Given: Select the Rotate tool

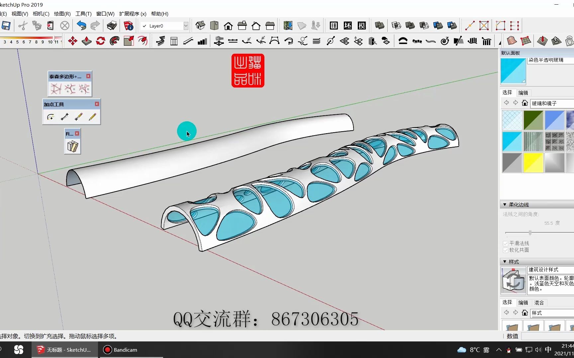Looking at the screenshot, I should coord(101,41).
